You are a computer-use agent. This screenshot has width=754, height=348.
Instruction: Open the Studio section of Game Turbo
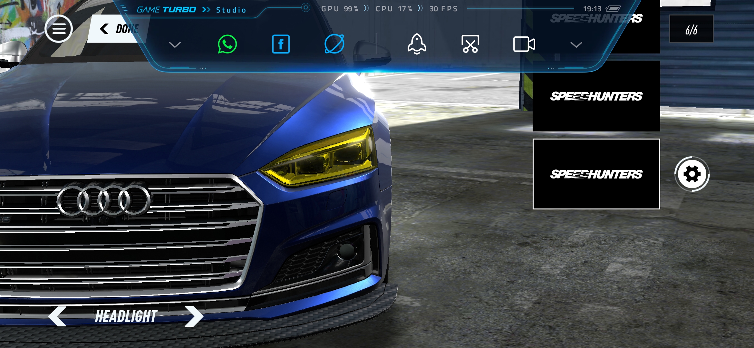231,10
